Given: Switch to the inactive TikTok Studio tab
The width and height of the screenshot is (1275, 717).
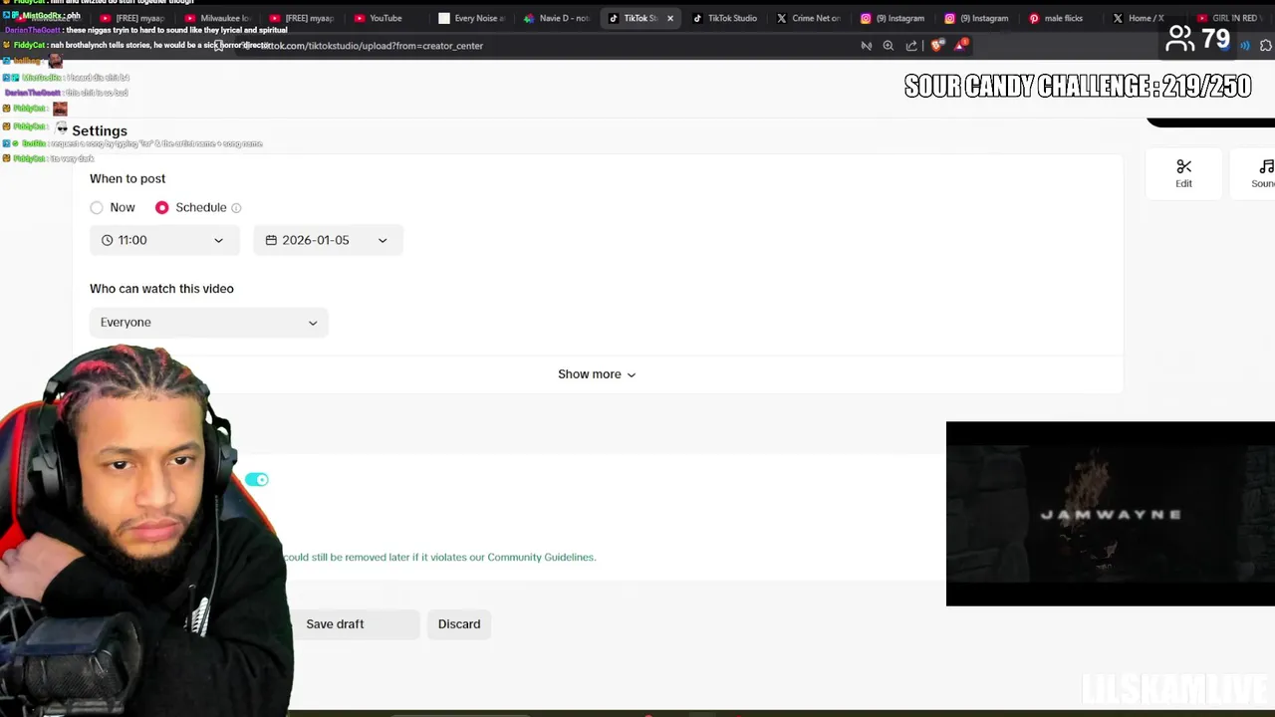Looking at the screenshot, I should 725,18.
